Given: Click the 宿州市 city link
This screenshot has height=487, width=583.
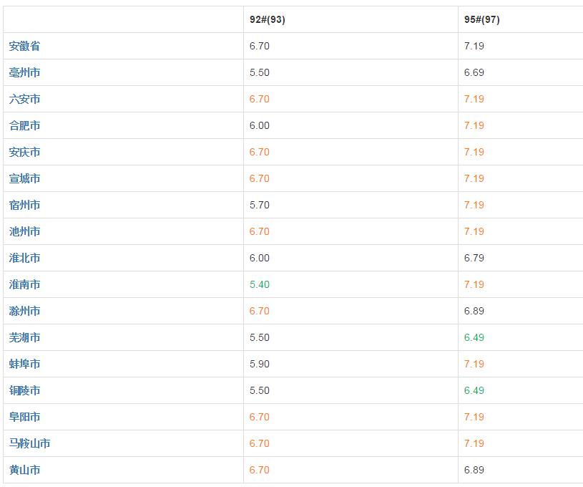Looking at the screenshot, I should click(x=24, y=205).
